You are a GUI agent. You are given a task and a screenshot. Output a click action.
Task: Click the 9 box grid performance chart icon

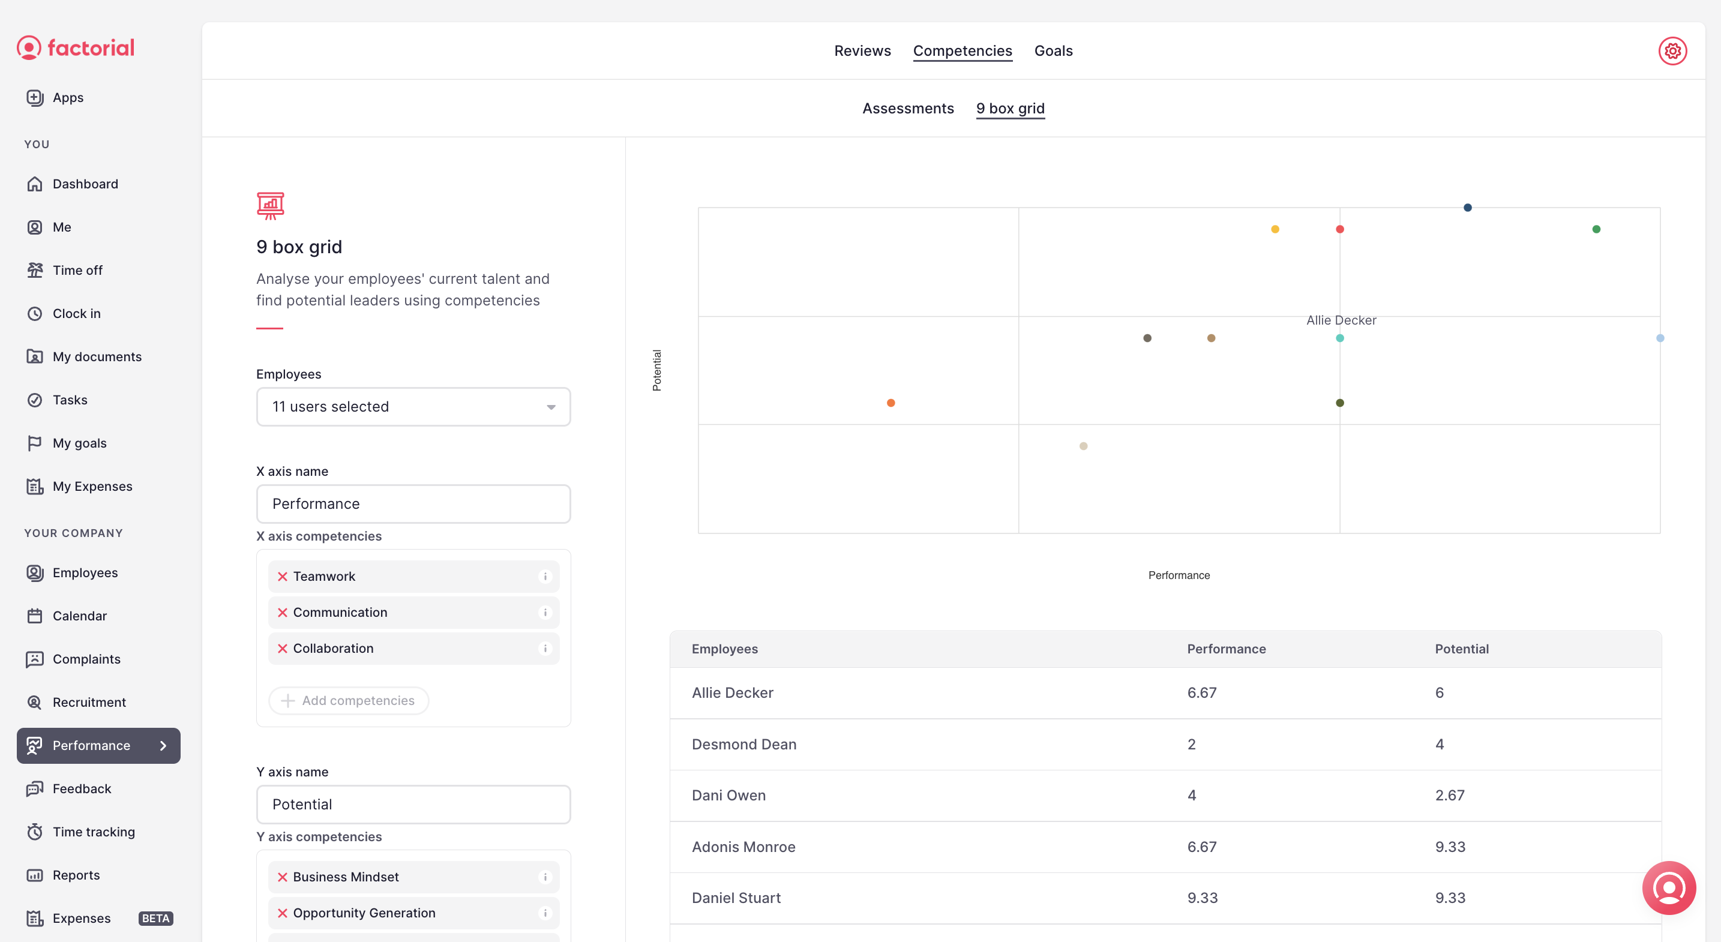[269, 205]
